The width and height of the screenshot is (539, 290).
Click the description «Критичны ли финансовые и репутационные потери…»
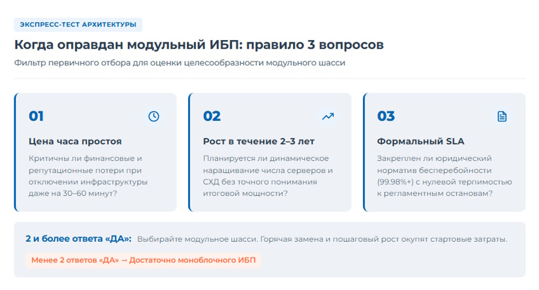[88, 176]
